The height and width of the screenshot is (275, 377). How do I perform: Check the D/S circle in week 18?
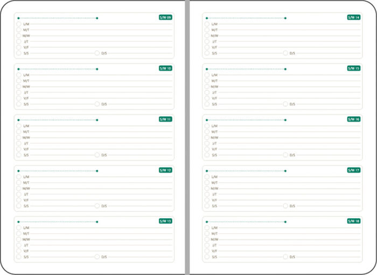286,257
